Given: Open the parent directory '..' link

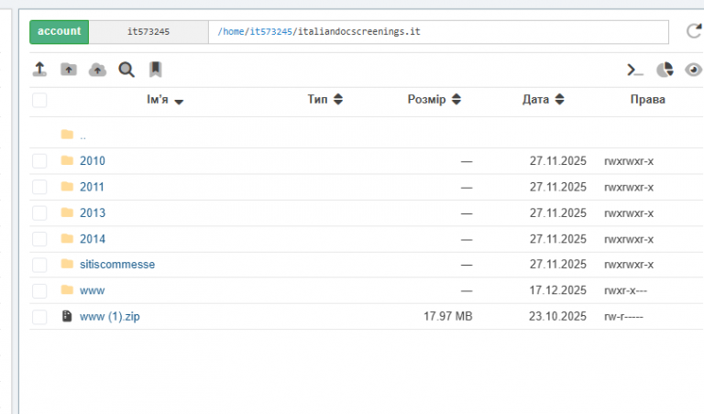Looking at the screenshot, I should 83,136.
